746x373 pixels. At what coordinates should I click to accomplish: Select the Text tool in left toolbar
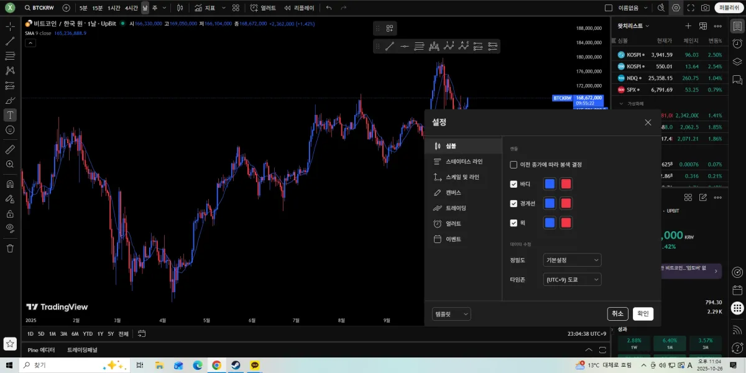pyautogui.click(x=10, y=115)
